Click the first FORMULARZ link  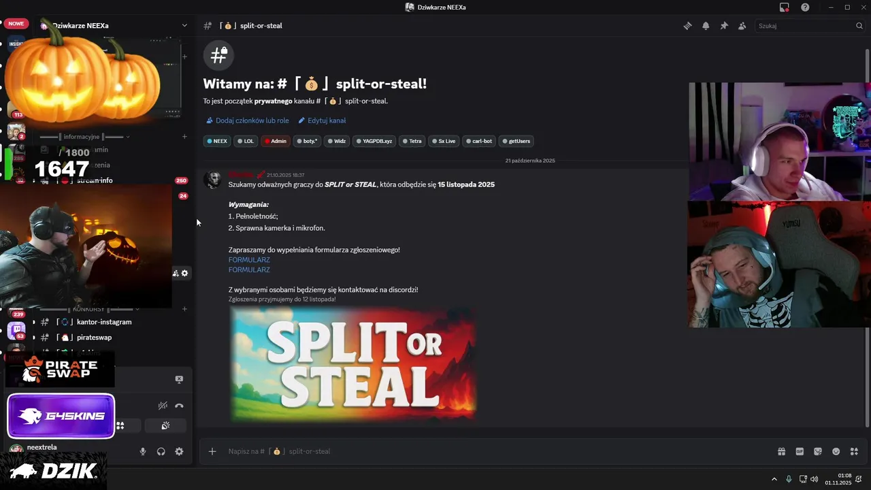pos(249,260)
